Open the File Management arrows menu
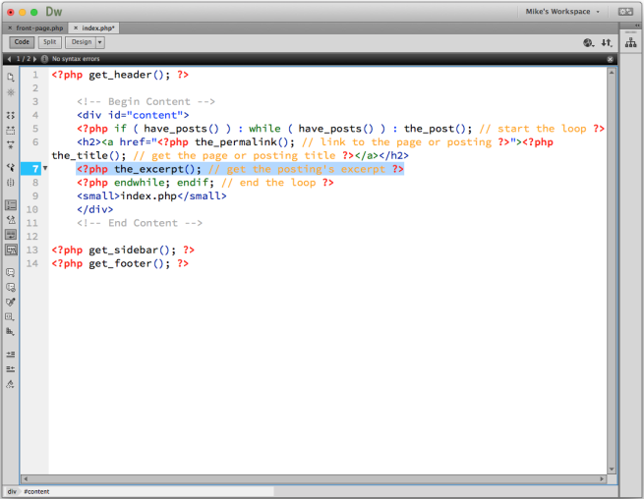The width and height of the screenshot is (644, 499). pos(607,42)
